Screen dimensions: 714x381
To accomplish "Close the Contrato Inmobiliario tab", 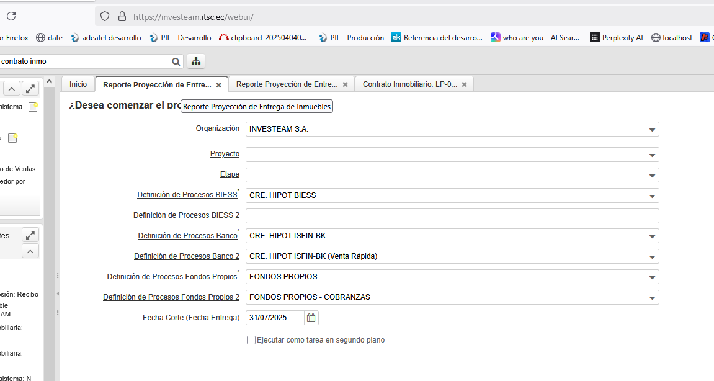I will click(464, 84).
